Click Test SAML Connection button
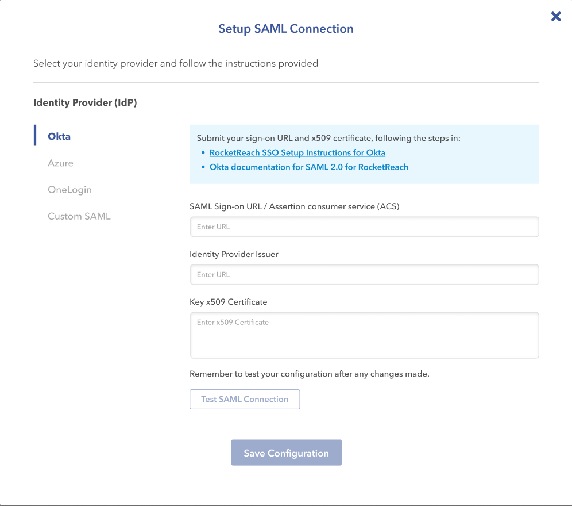 pyautogui.click(x=245, y=399)
